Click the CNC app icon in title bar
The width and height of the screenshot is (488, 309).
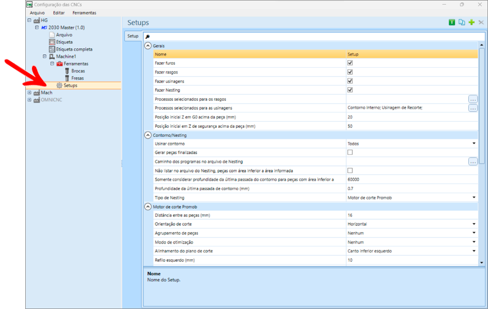(29, 5)
